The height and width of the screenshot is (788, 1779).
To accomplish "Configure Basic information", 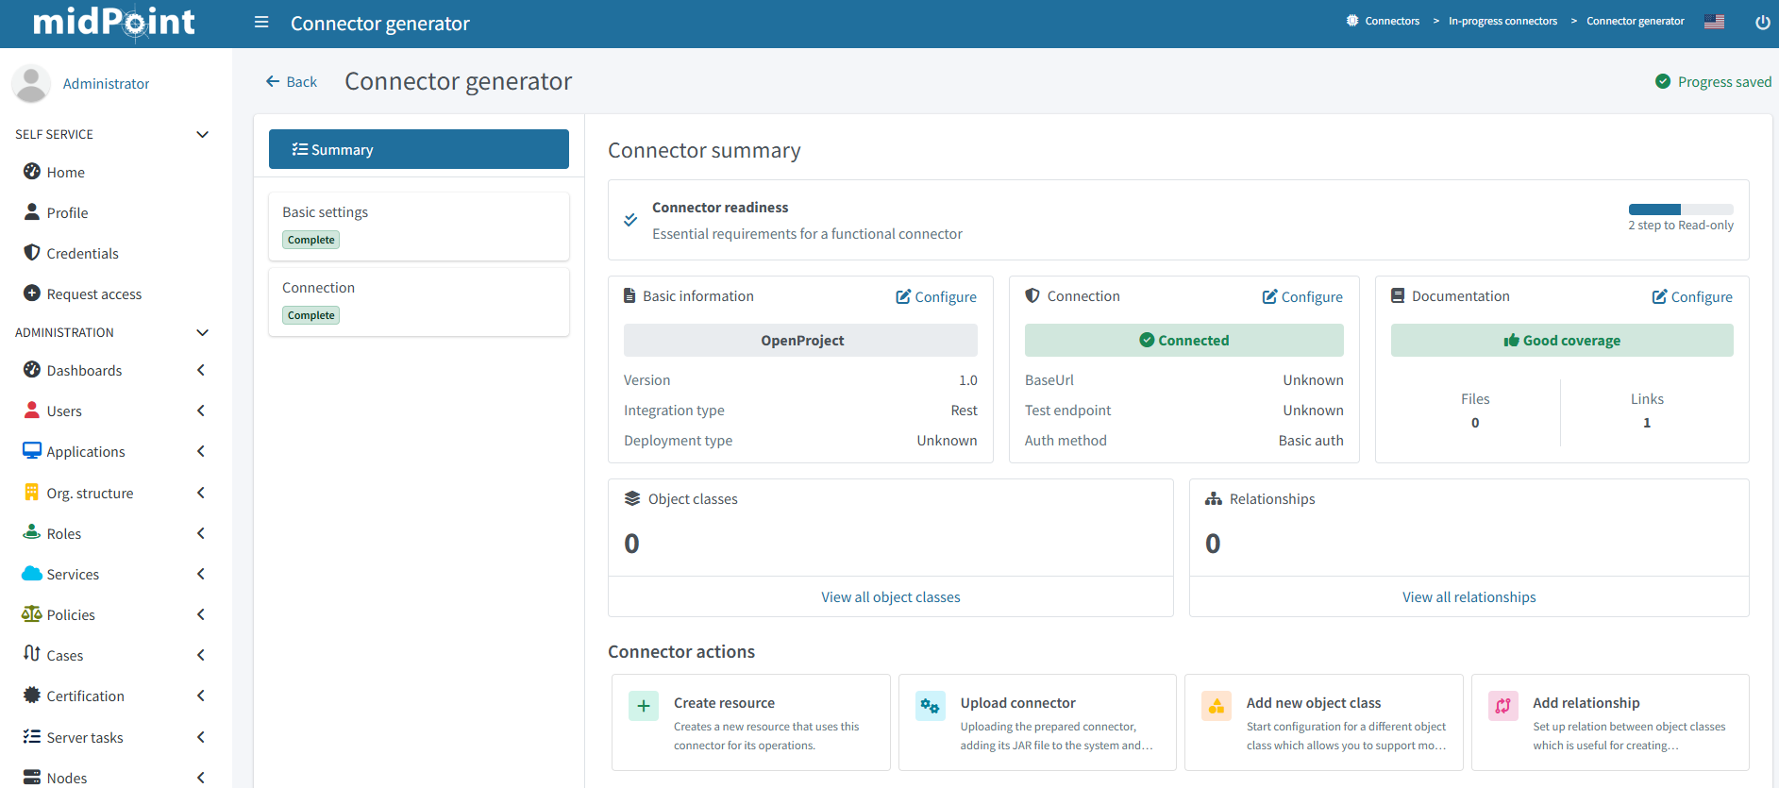I will coord(936,296).
